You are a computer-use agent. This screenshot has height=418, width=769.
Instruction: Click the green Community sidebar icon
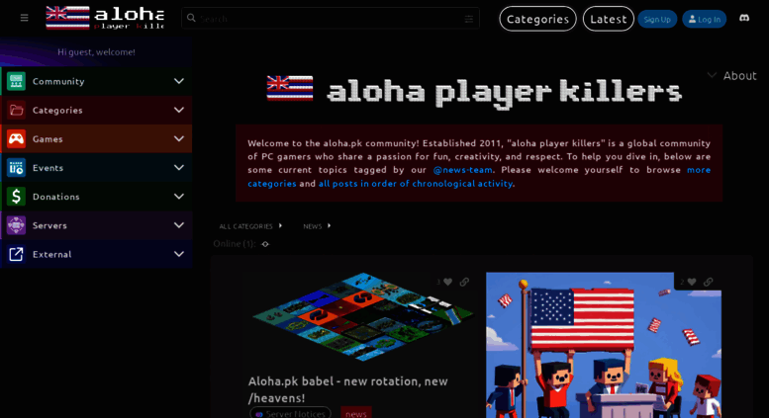16,81
